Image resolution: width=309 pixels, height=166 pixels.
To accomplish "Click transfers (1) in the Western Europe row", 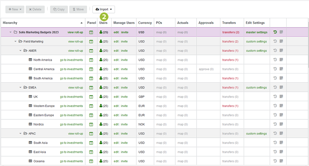I will (231, 106).
